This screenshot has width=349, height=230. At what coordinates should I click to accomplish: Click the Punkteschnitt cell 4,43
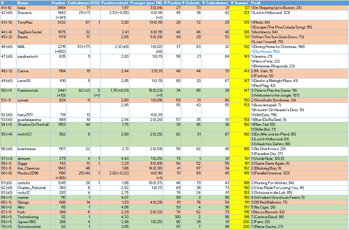(114, 159)
